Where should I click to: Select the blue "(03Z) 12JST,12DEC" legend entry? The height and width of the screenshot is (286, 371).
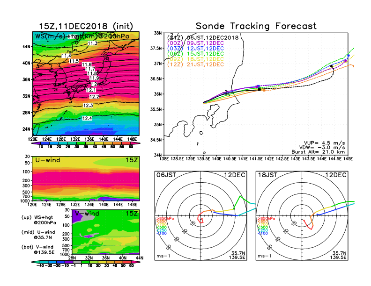195,49
